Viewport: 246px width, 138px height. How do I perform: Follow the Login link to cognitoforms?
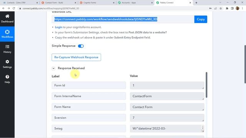click(x=58, y=27)
